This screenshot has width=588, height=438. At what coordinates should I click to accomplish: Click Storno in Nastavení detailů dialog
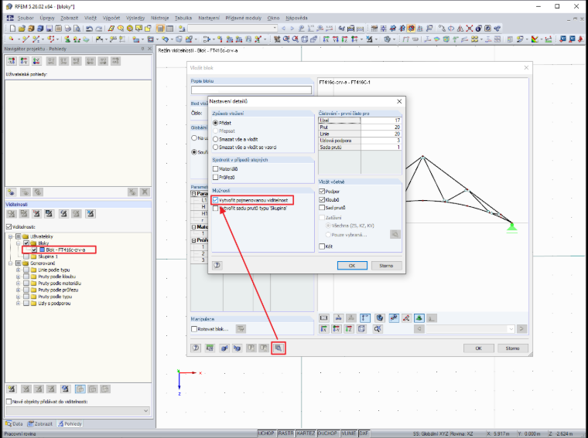(386, 266)
